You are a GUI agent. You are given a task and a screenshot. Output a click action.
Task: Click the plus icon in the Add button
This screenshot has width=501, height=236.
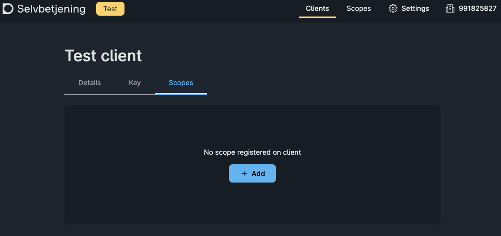click(x=244, y=173)
